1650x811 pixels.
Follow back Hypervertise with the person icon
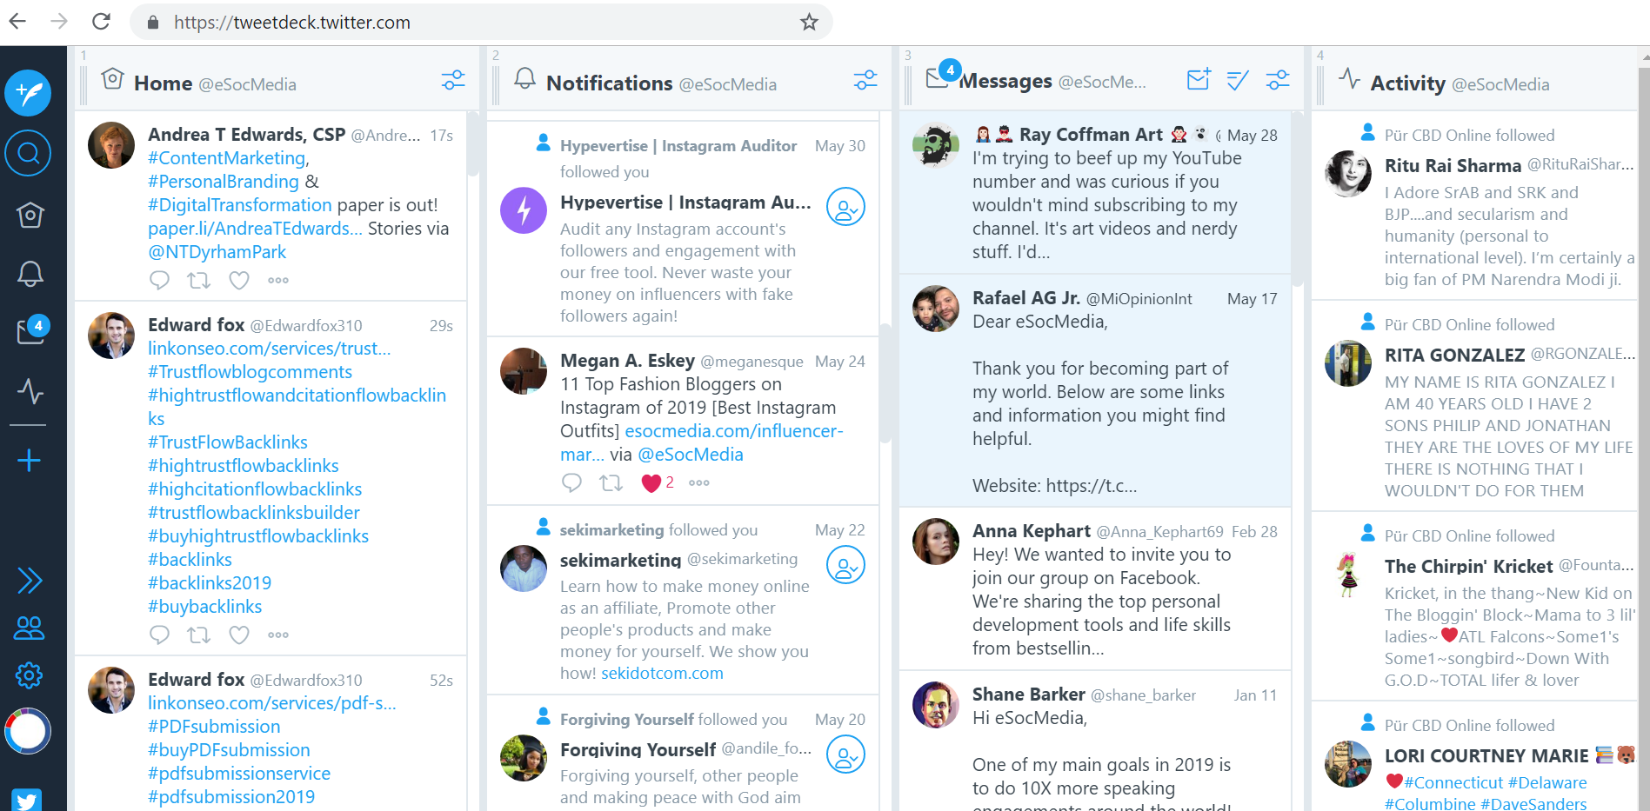tap(845, 207)
